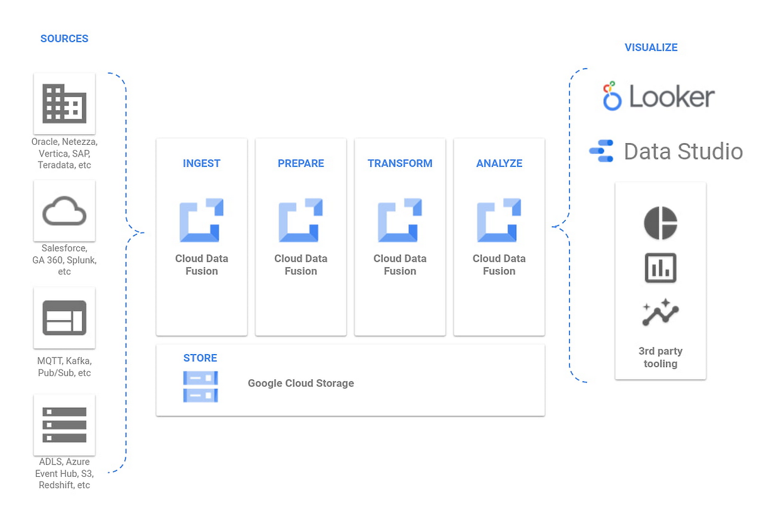Select the cloud icon above Salesforce
Viewport: 763px width, 509px height.
64,211
